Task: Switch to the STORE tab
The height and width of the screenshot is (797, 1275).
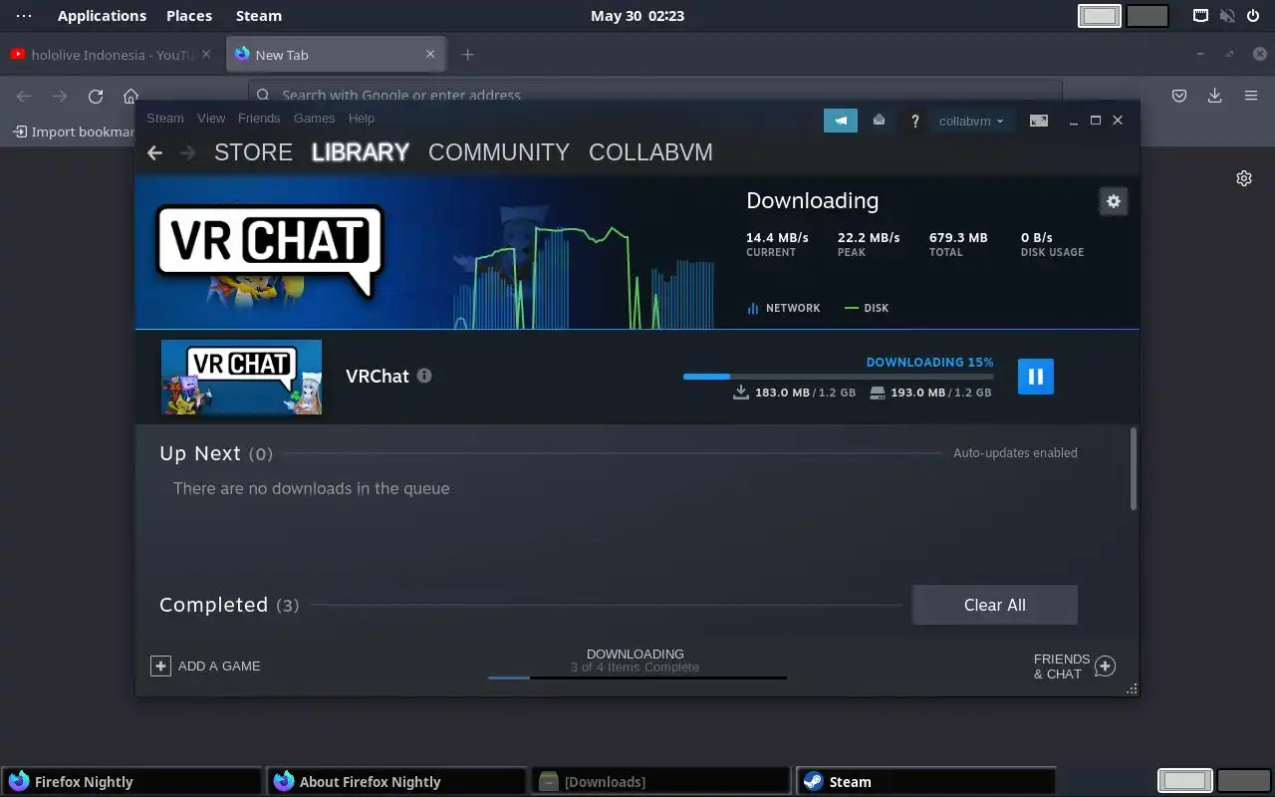Action: (x=253, y=152)
